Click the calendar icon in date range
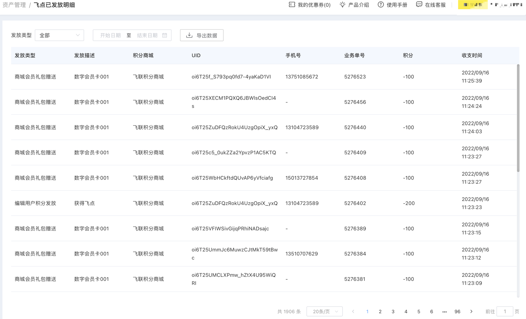The image size is (526, 319). pos(165,35)
